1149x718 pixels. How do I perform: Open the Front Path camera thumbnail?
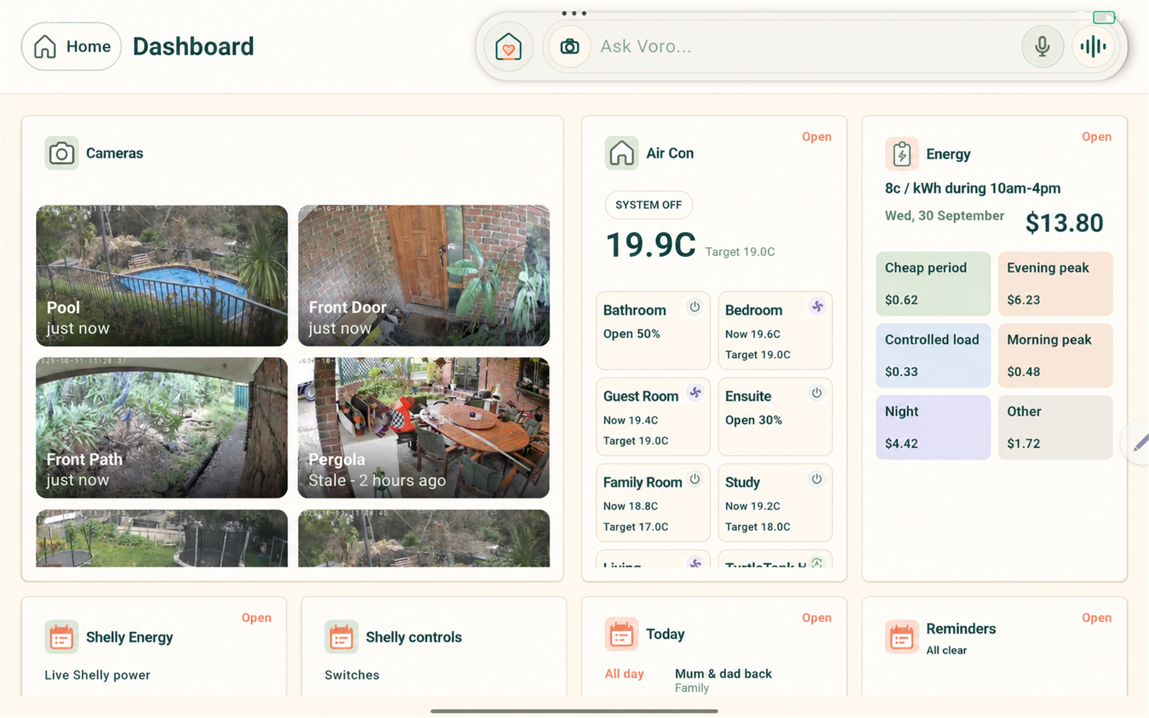click(x=162, y=427)
